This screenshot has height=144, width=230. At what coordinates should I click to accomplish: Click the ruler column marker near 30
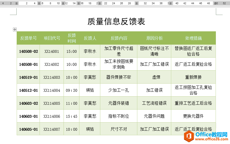pos(136,3)
